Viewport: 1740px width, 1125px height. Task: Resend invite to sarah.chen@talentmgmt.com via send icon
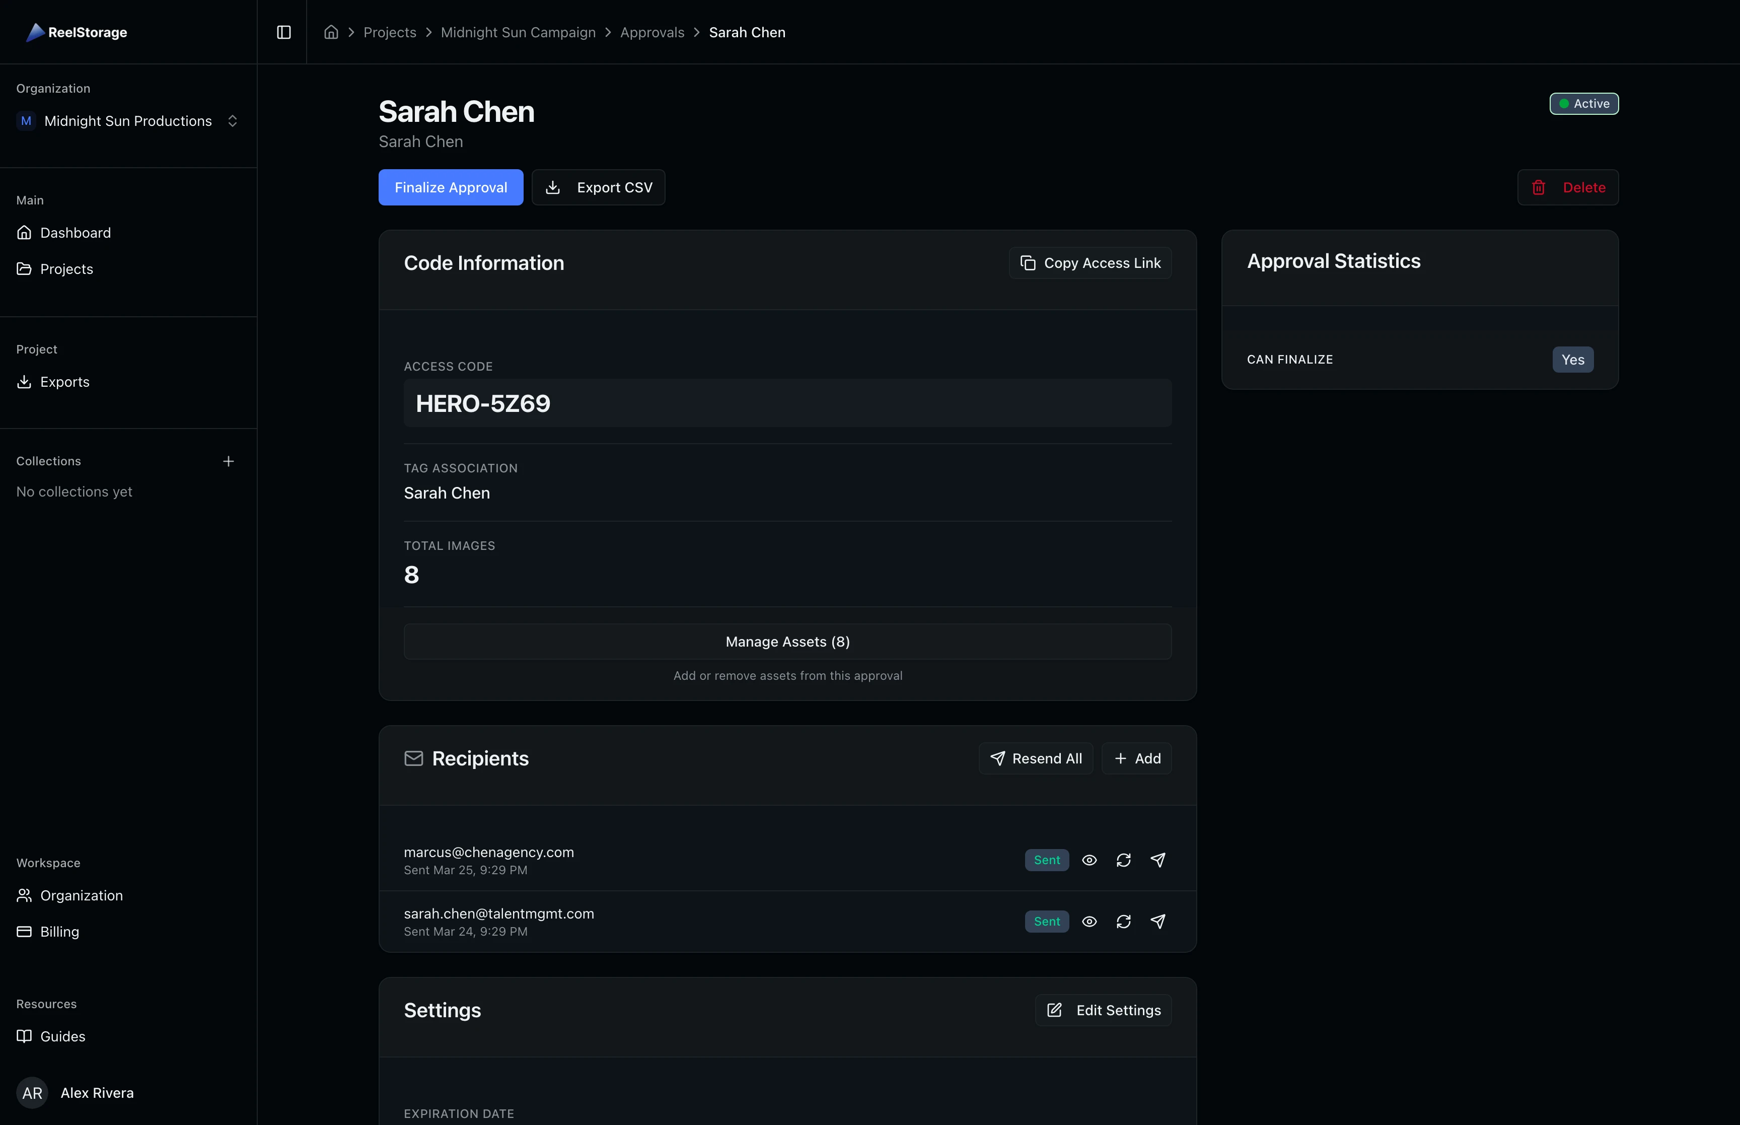tap(1158, 921)
